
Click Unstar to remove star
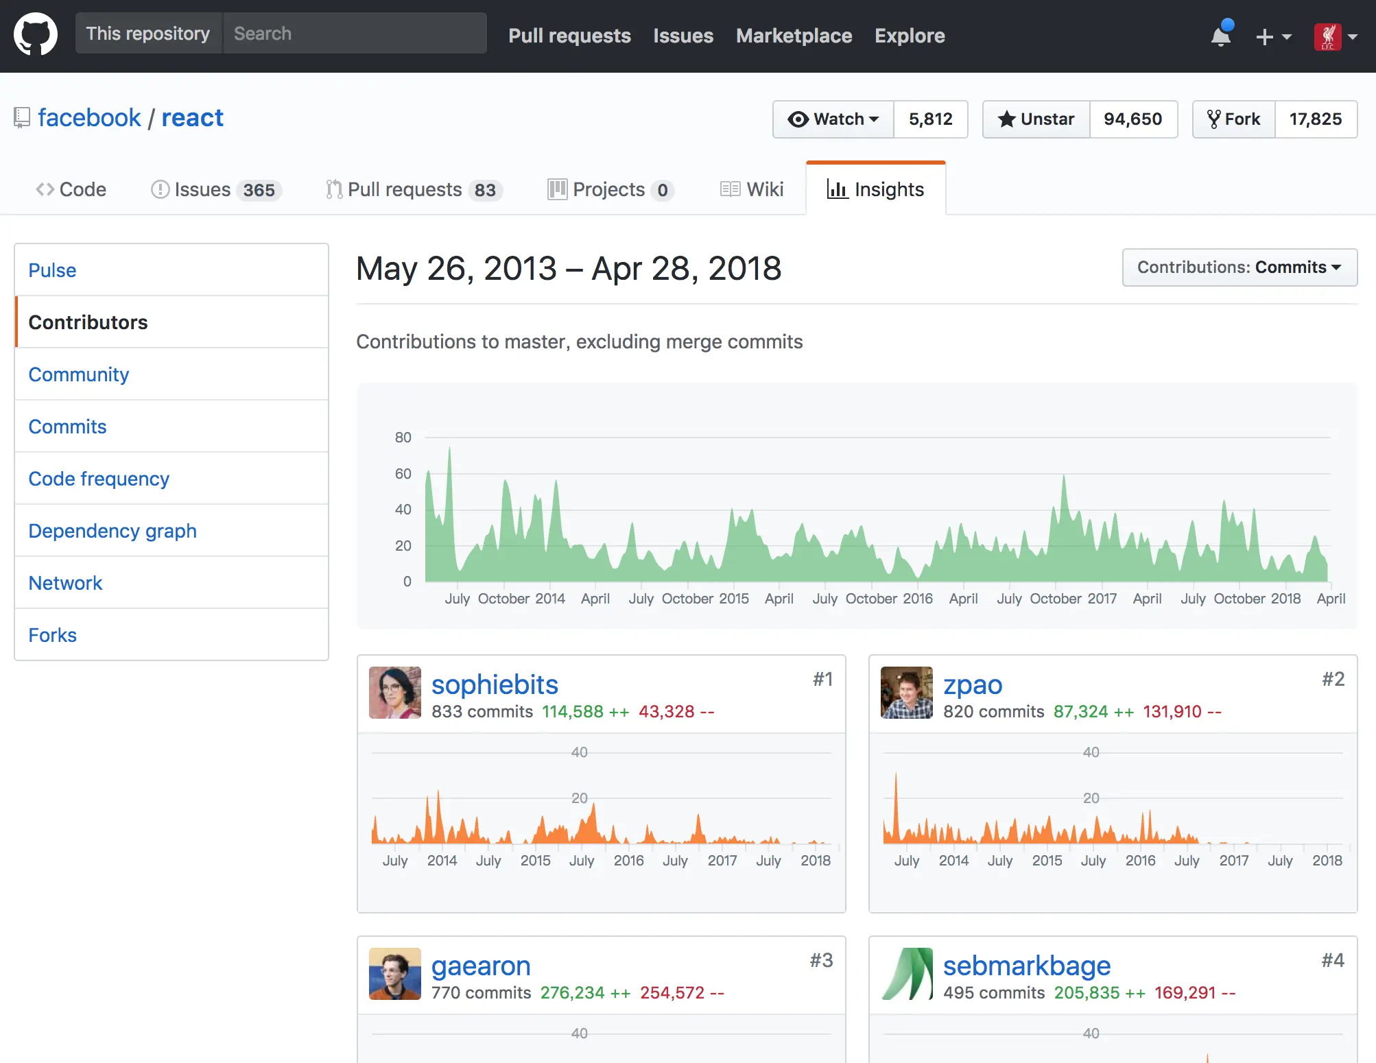click(1036, 119)
